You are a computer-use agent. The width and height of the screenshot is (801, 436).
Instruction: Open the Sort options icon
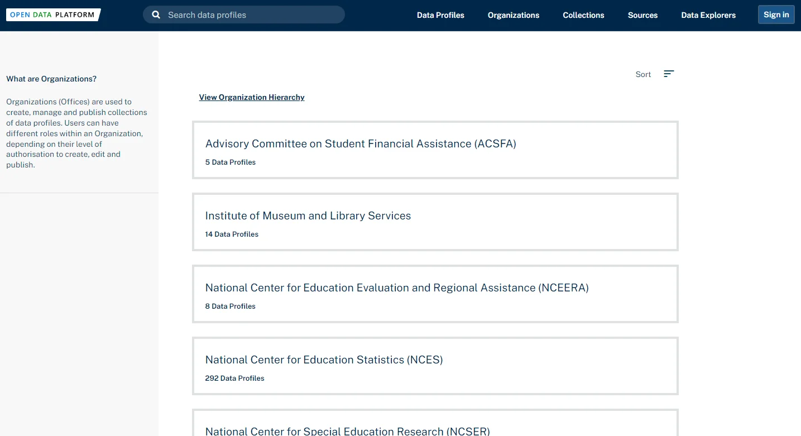click(x=669, y=74)
